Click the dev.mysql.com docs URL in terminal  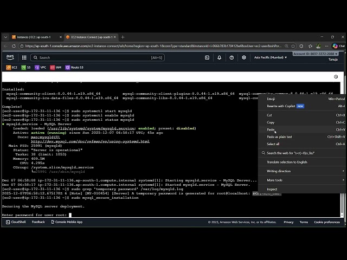(90, 141)
